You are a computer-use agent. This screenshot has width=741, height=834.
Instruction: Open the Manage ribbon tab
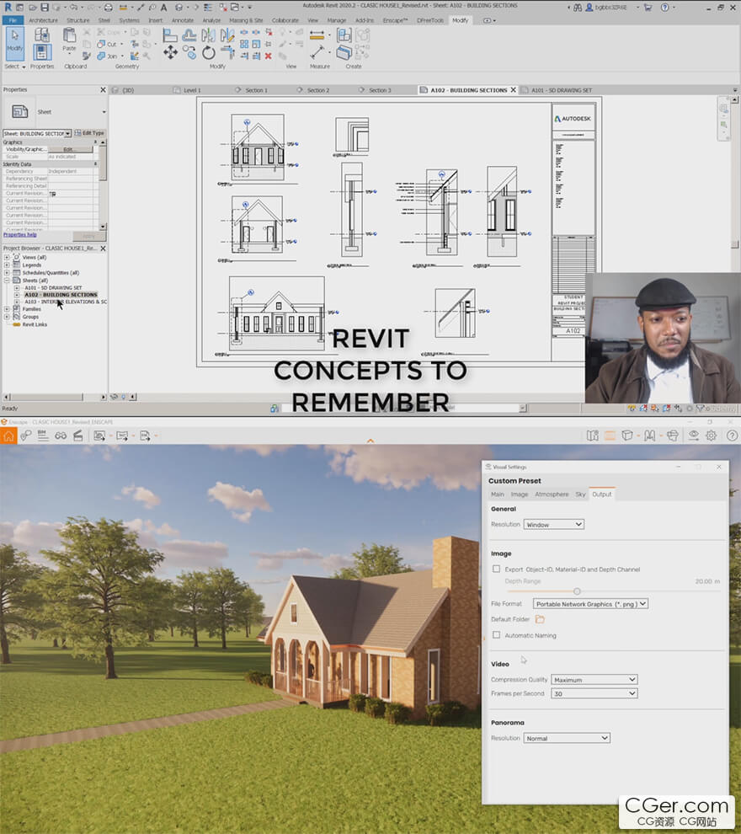[x=336, y=20]
